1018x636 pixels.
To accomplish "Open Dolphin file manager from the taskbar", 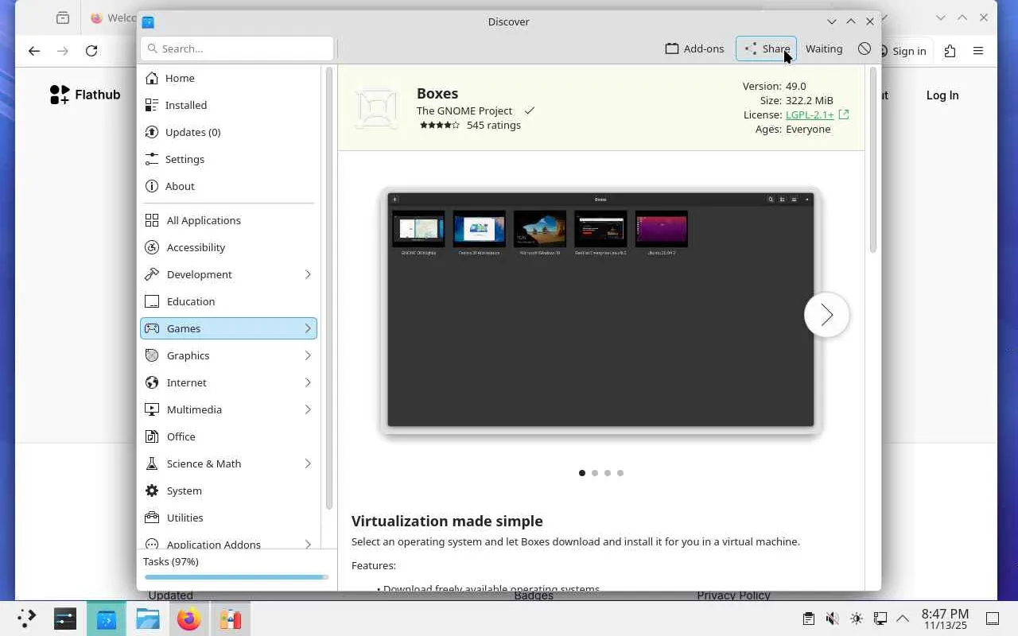I will (x=148, y=619).
